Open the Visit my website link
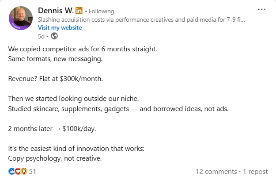276x177 pixels. tap(60, 28)
